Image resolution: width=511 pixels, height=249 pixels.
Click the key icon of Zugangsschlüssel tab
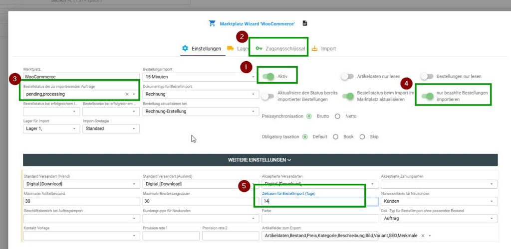tap(259, 48)
